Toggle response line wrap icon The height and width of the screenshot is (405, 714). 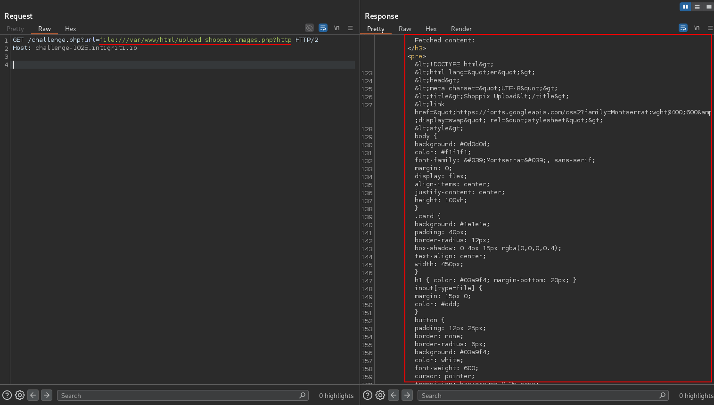click(x=683, y=28)
